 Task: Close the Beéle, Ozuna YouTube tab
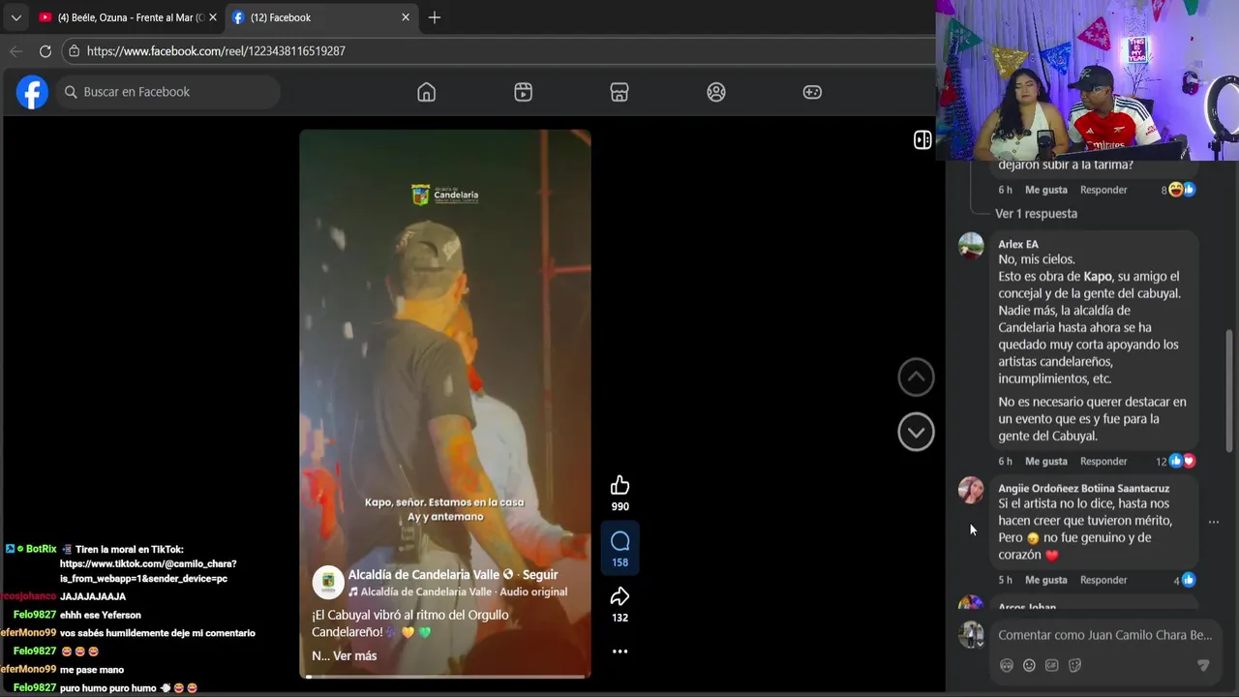click(x=213, y=17)
